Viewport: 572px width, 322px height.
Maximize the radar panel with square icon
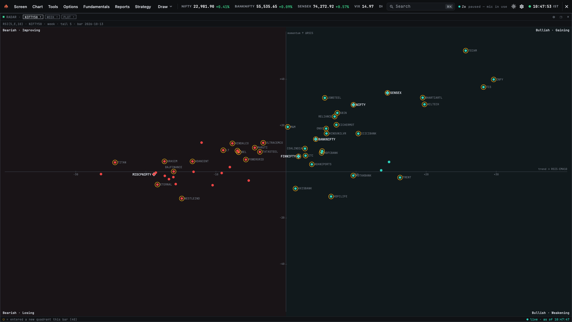[561, 17]
